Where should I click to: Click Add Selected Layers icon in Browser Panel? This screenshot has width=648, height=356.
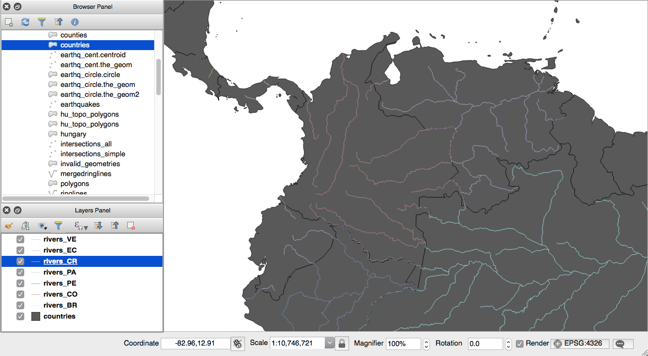(x=9, y=22)
